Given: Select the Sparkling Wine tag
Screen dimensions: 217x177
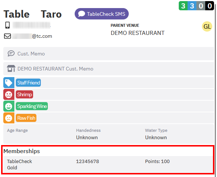Looking at the screenshot, I should (32, 106).
